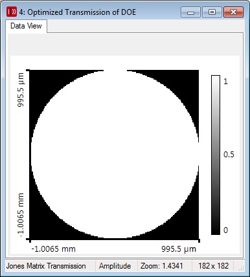The image size is (250, 277).
Task: Click Jones Matrix Transmission status field
Action: pos(46,266)
